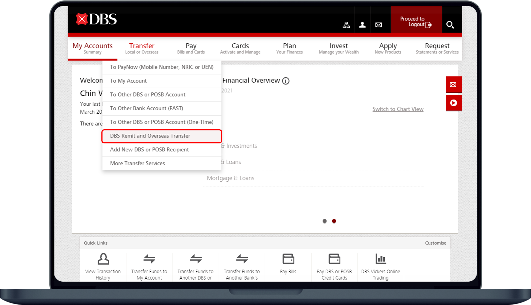Screen dimensions: 531x305
Task: Select DBS Remit and Overseas Transfer
Action: click(162, 136)
